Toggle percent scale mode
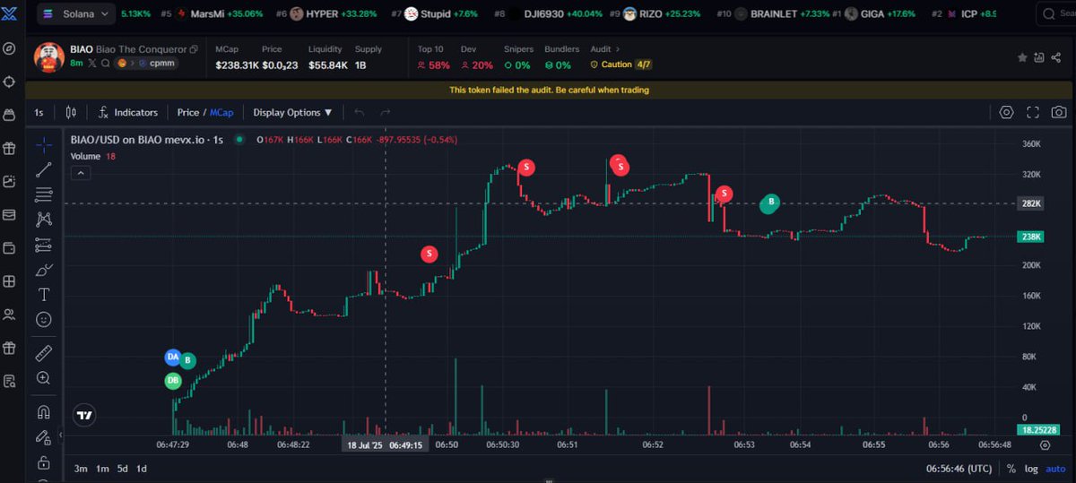Screen dimensions: 1076x483 [x=1011, y=469]
